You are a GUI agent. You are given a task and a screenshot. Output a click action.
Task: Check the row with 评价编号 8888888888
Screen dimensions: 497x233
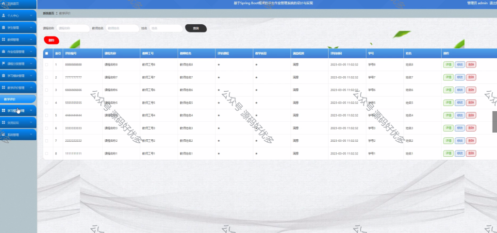pyautogui.click(x=47, y=65)
